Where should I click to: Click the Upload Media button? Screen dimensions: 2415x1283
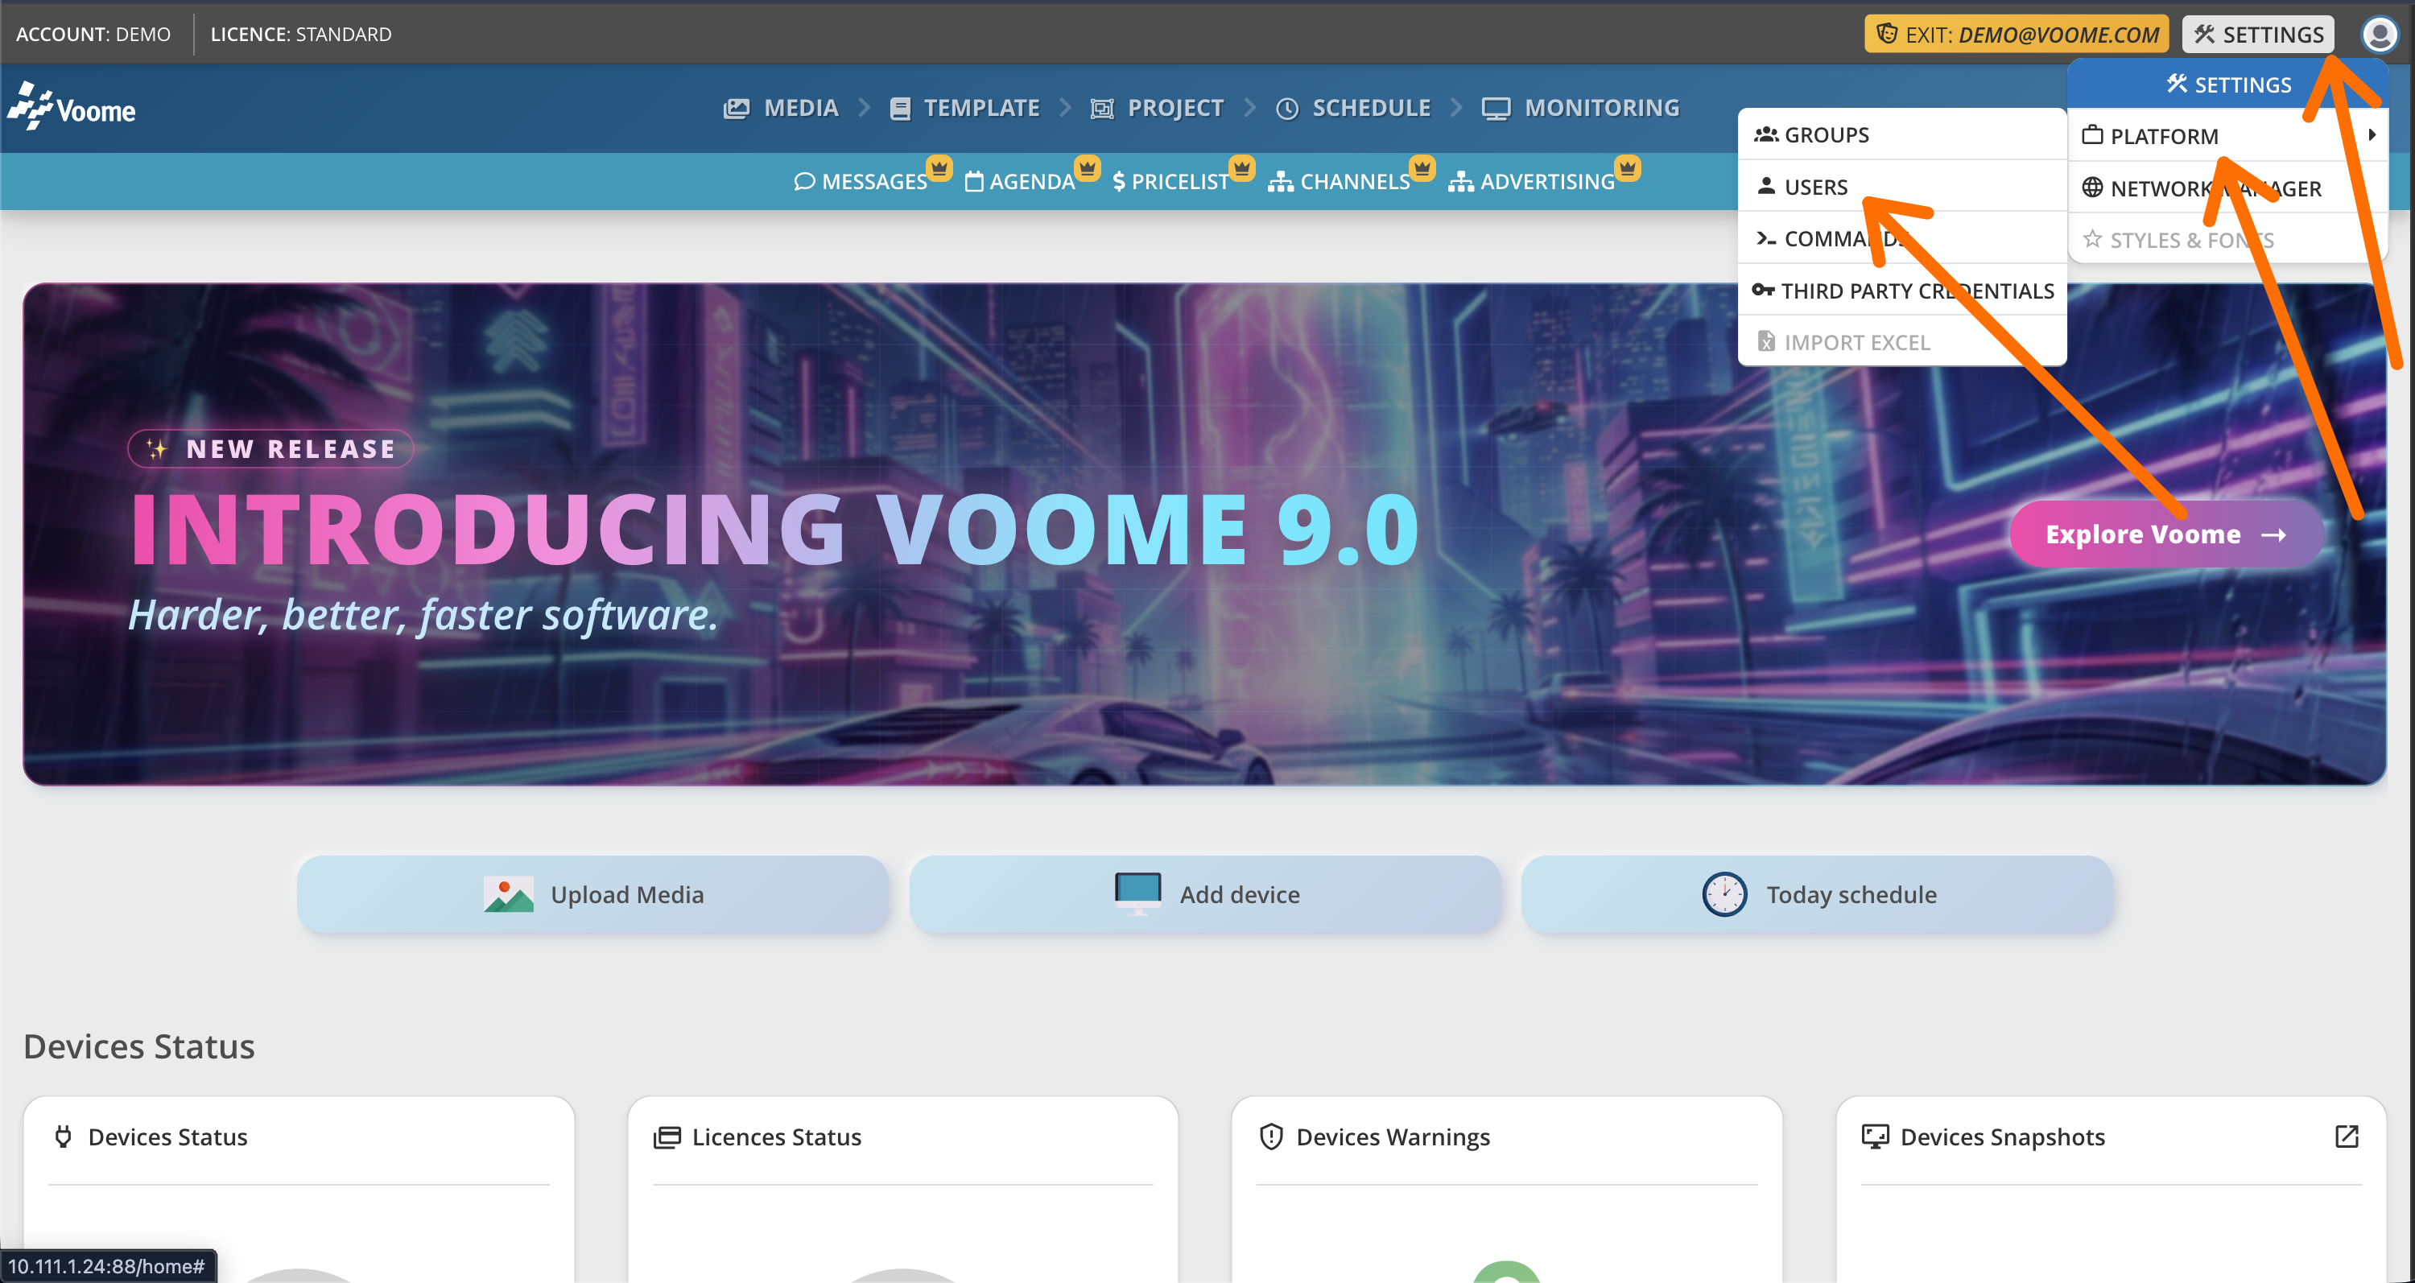click(592, 894)
